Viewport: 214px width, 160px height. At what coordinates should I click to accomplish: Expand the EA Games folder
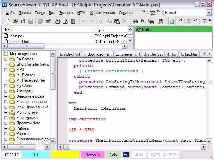click(x=6, y=59)
